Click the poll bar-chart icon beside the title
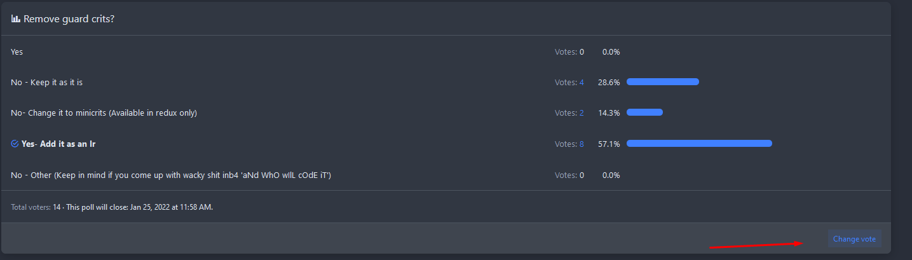The image size is (912, 260). pos(16,19)
